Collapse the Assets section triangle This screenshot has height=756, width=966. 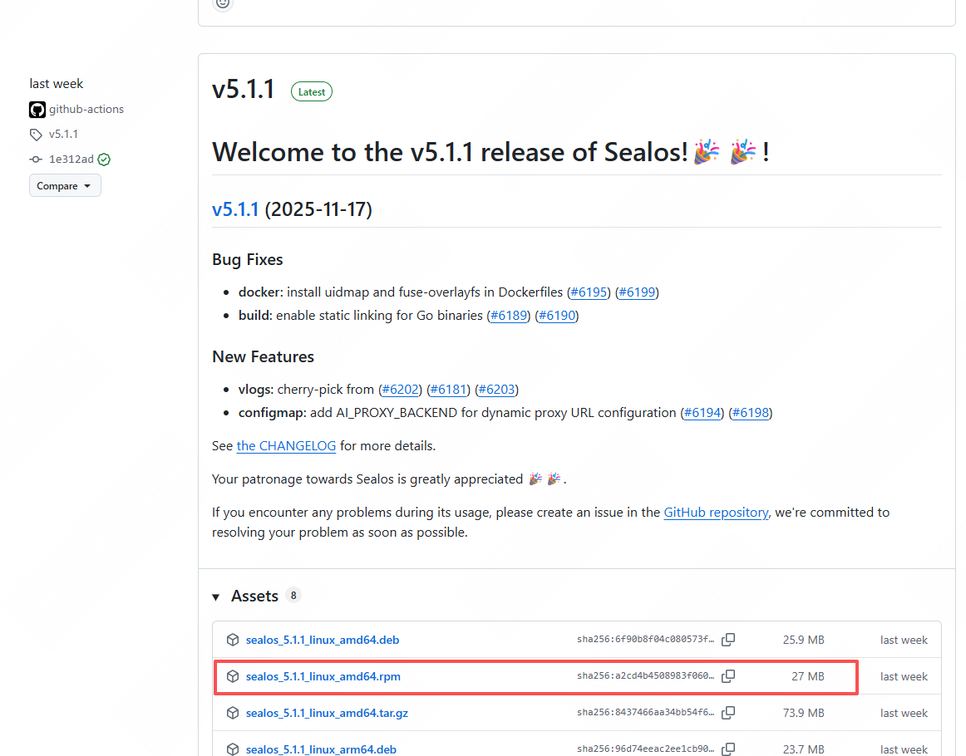[x=215, y=596]
